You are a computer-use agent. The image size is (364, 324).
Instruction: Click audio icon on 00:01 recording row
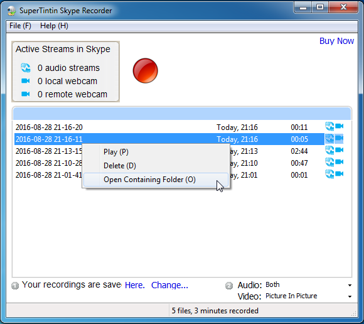[329, 174]
